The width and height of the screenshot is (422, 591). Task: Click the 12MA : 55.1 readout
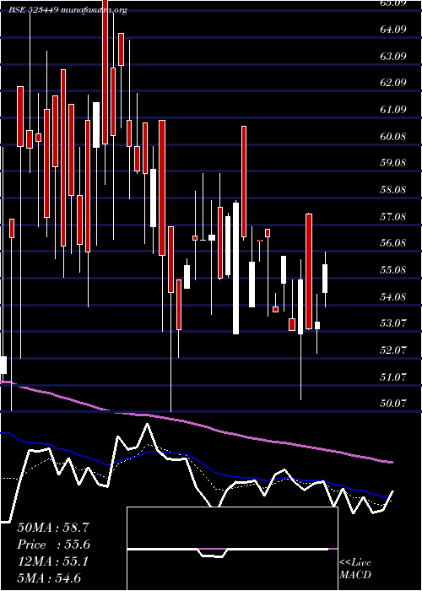tap(52, 561)
